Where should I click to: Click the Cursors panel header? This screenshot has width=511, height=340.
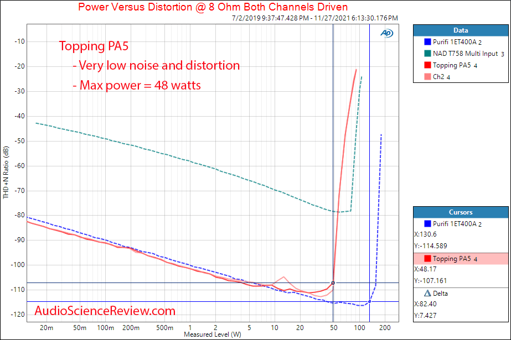point(461,212)
